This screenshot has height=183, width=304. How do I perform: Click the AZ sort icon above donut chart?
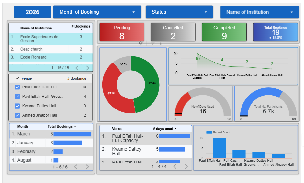pyautogui.click(x=141, y=43)
